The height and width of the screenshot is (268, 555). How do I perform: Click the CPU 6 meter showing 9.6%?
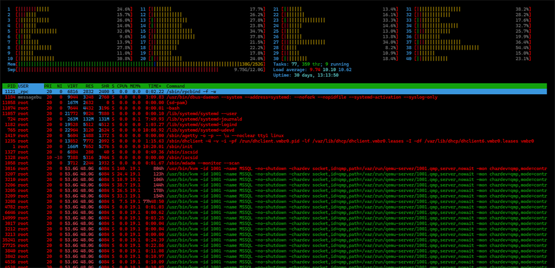coord(70,36)
